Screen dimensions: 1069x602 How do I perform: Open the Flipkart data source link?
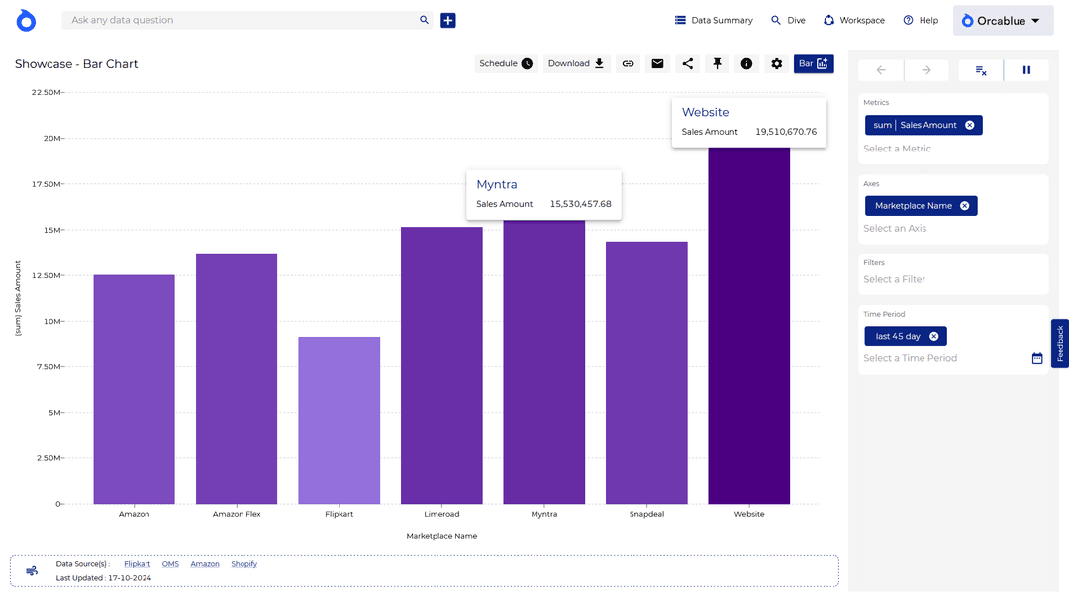pyautogui.click(x=137, y=564)
